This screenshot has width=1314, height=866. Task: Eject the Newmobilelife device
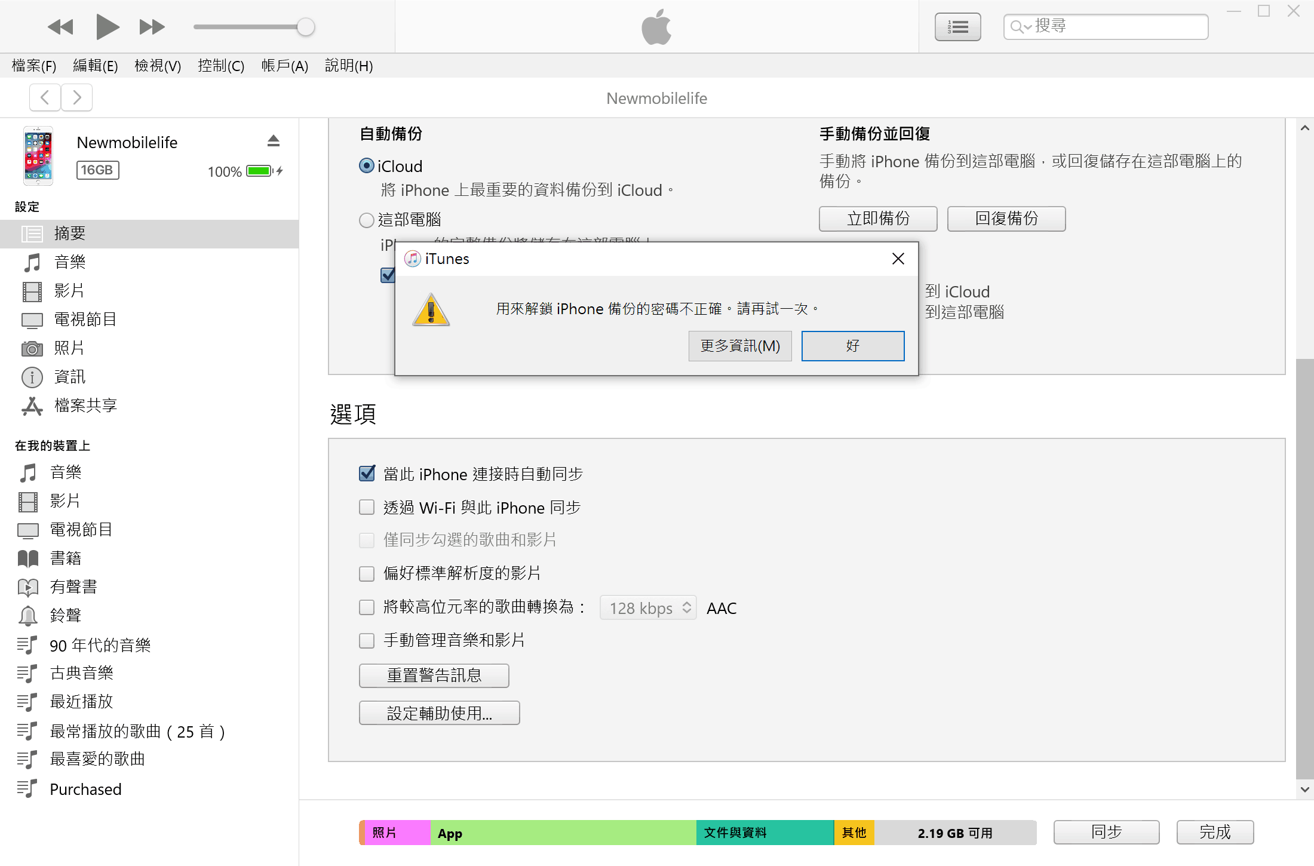click(274, 141)
